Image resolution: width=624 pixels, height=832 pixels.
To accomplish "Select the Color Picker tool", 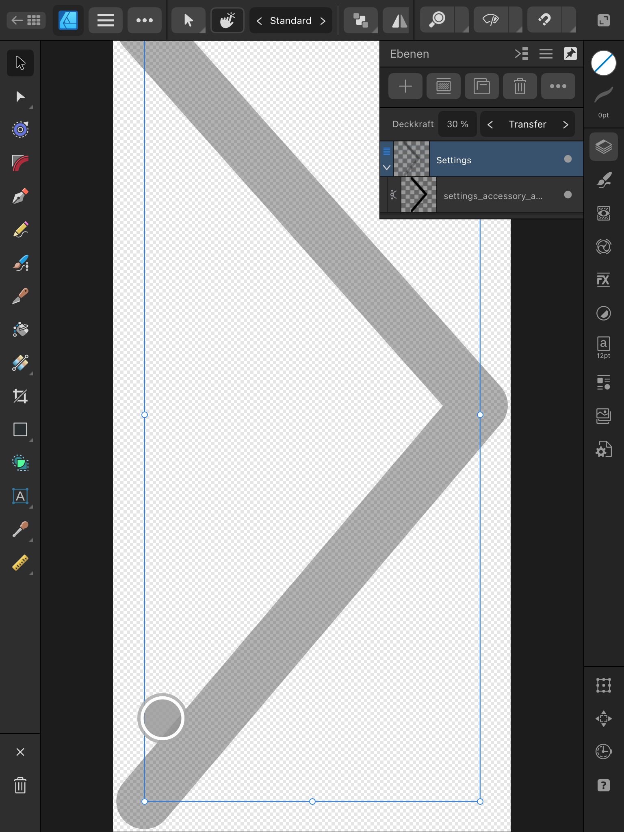I will (20, 529).
